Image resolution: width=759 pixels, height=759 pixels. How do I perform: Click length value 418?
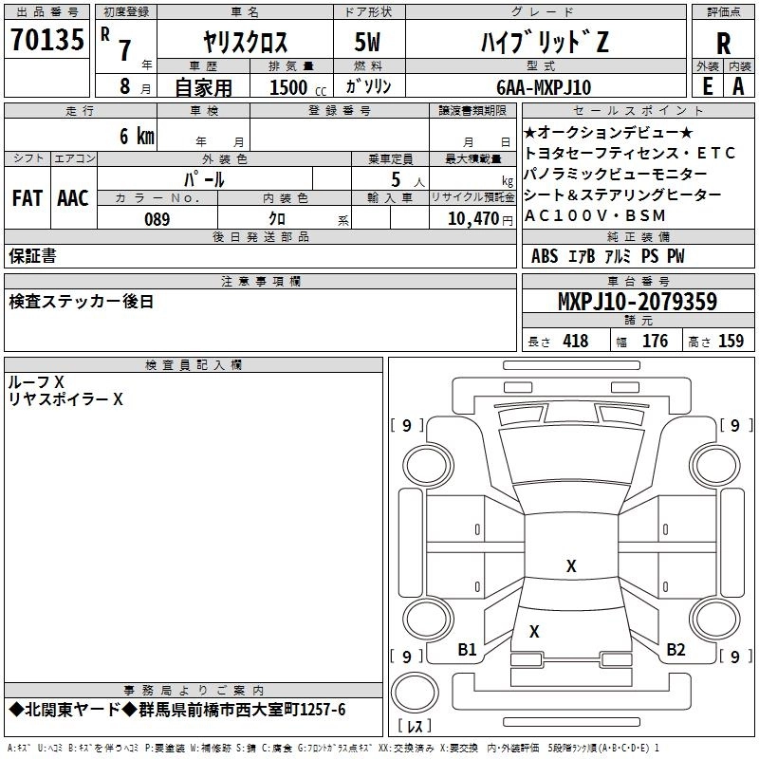point(576,341)
